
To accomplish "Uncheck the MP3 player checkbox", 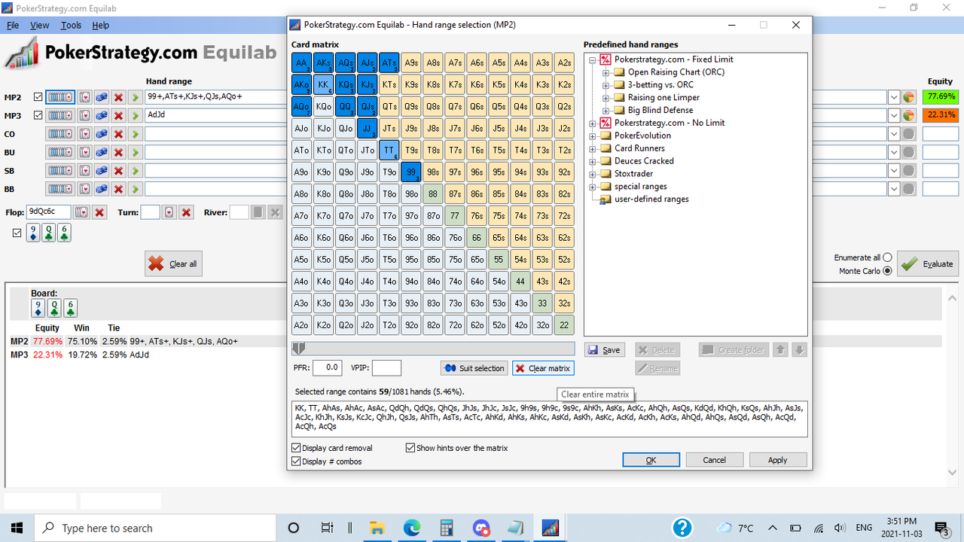I will point(38,116).
